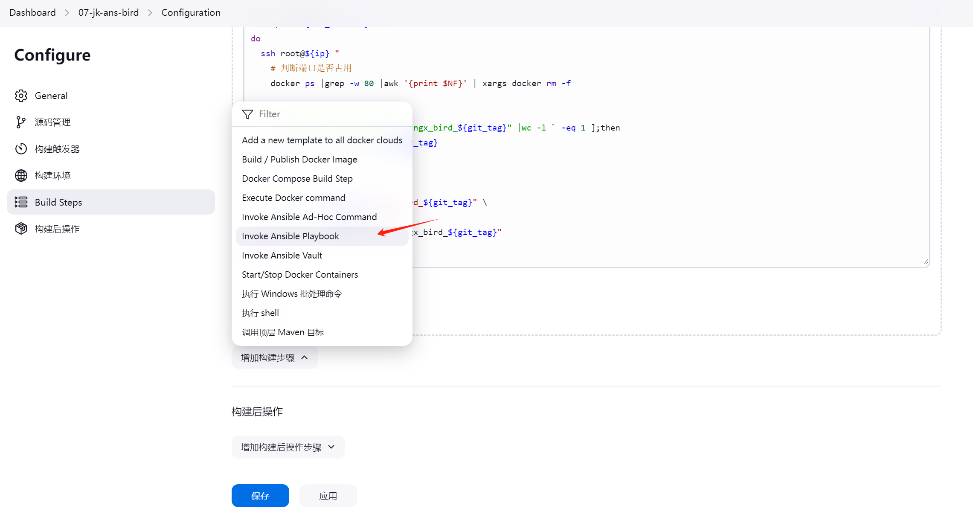Image resolution: width=973 pixels, height=520 pixels.
Task: Open the General section
Action: pyautogui.click(x=111, y=96)
